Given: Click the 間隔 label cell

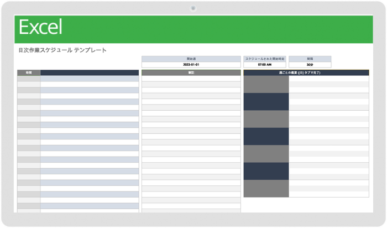Looking at the screenshot, I should click(x=310, y=59).
